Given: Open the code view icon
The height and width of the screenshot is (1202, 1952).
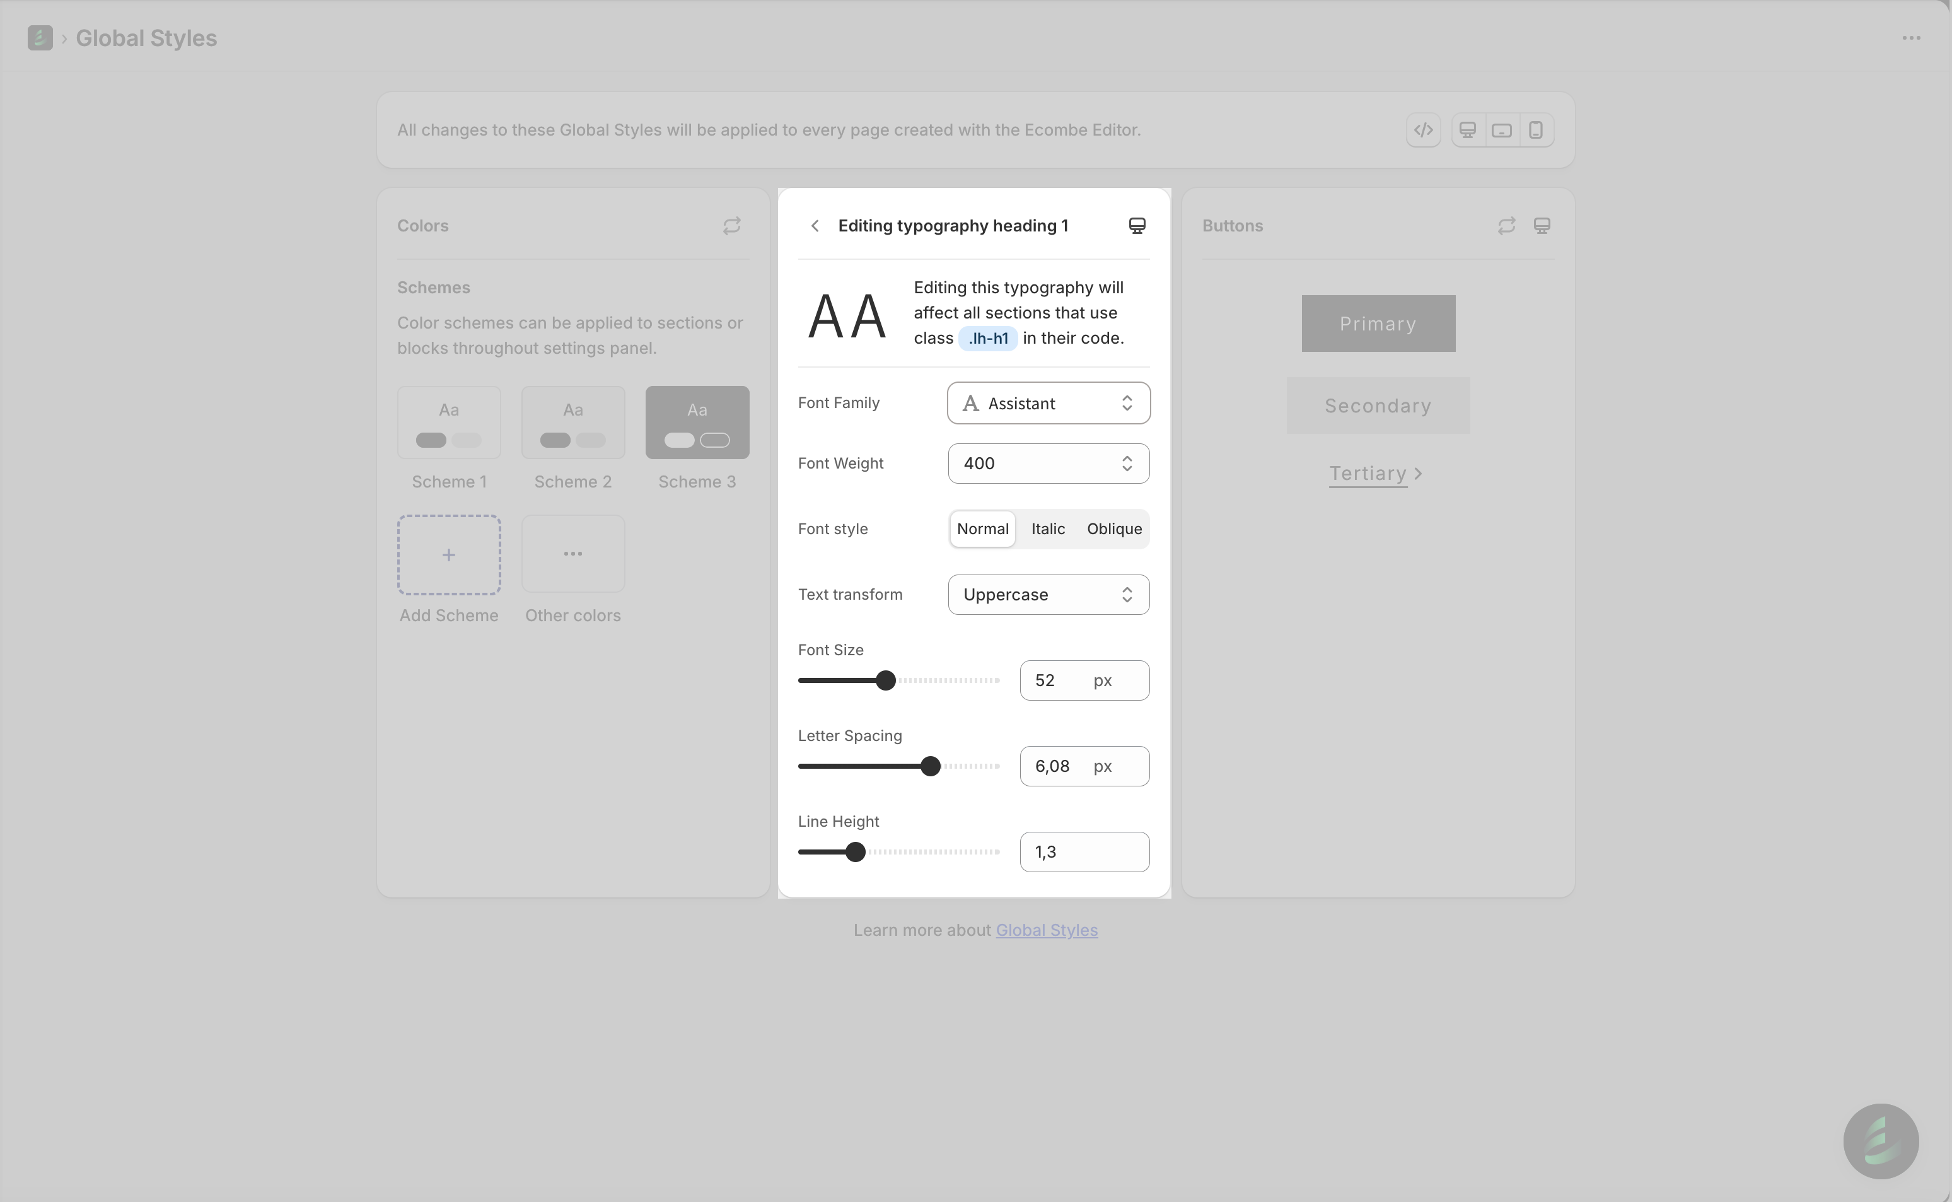Looking at the screenshot, I should (x=1422, y=129).
